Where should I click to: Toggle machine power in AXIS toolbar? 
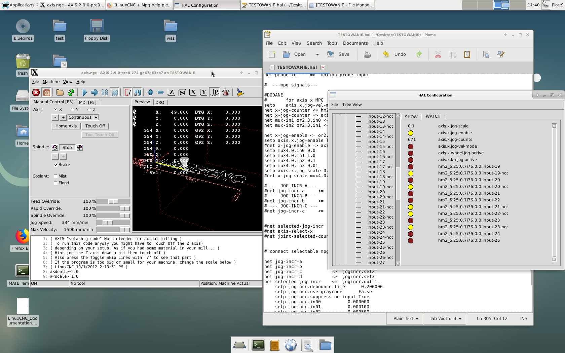tap(47, 92)
